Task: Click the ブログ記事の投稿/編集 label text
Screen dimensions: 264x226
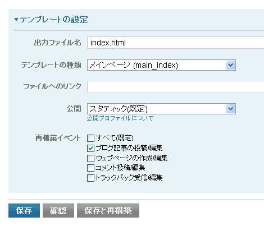Action: click(x=129, y=148)
